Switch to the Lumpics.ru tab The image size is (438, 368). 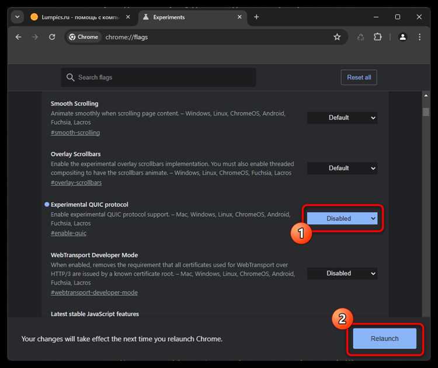coord(80,17)
